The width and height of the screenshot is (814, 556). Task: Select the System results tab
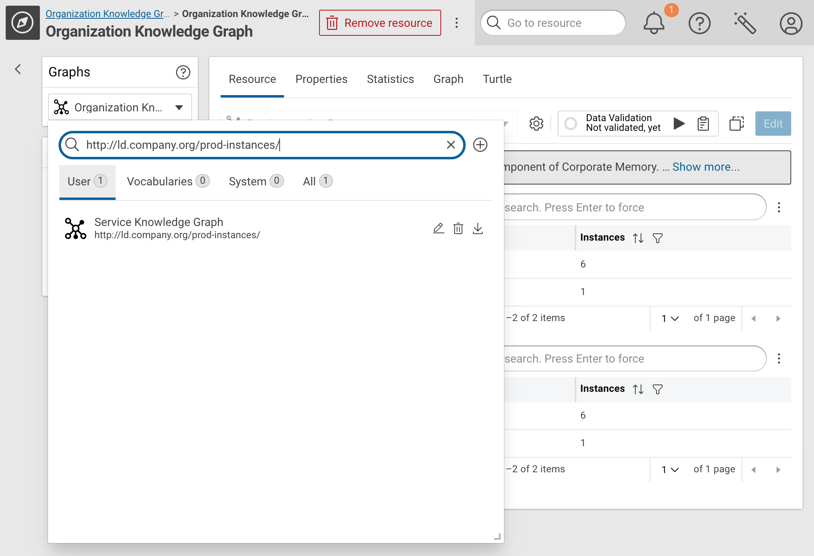tap(256, 182)
